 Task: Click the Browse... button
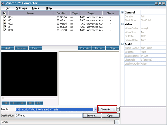pyautogui.click(x=92, y=116)
